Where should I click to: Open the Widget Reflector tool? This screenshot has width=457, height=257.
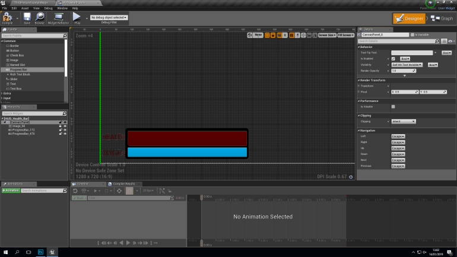58,18
